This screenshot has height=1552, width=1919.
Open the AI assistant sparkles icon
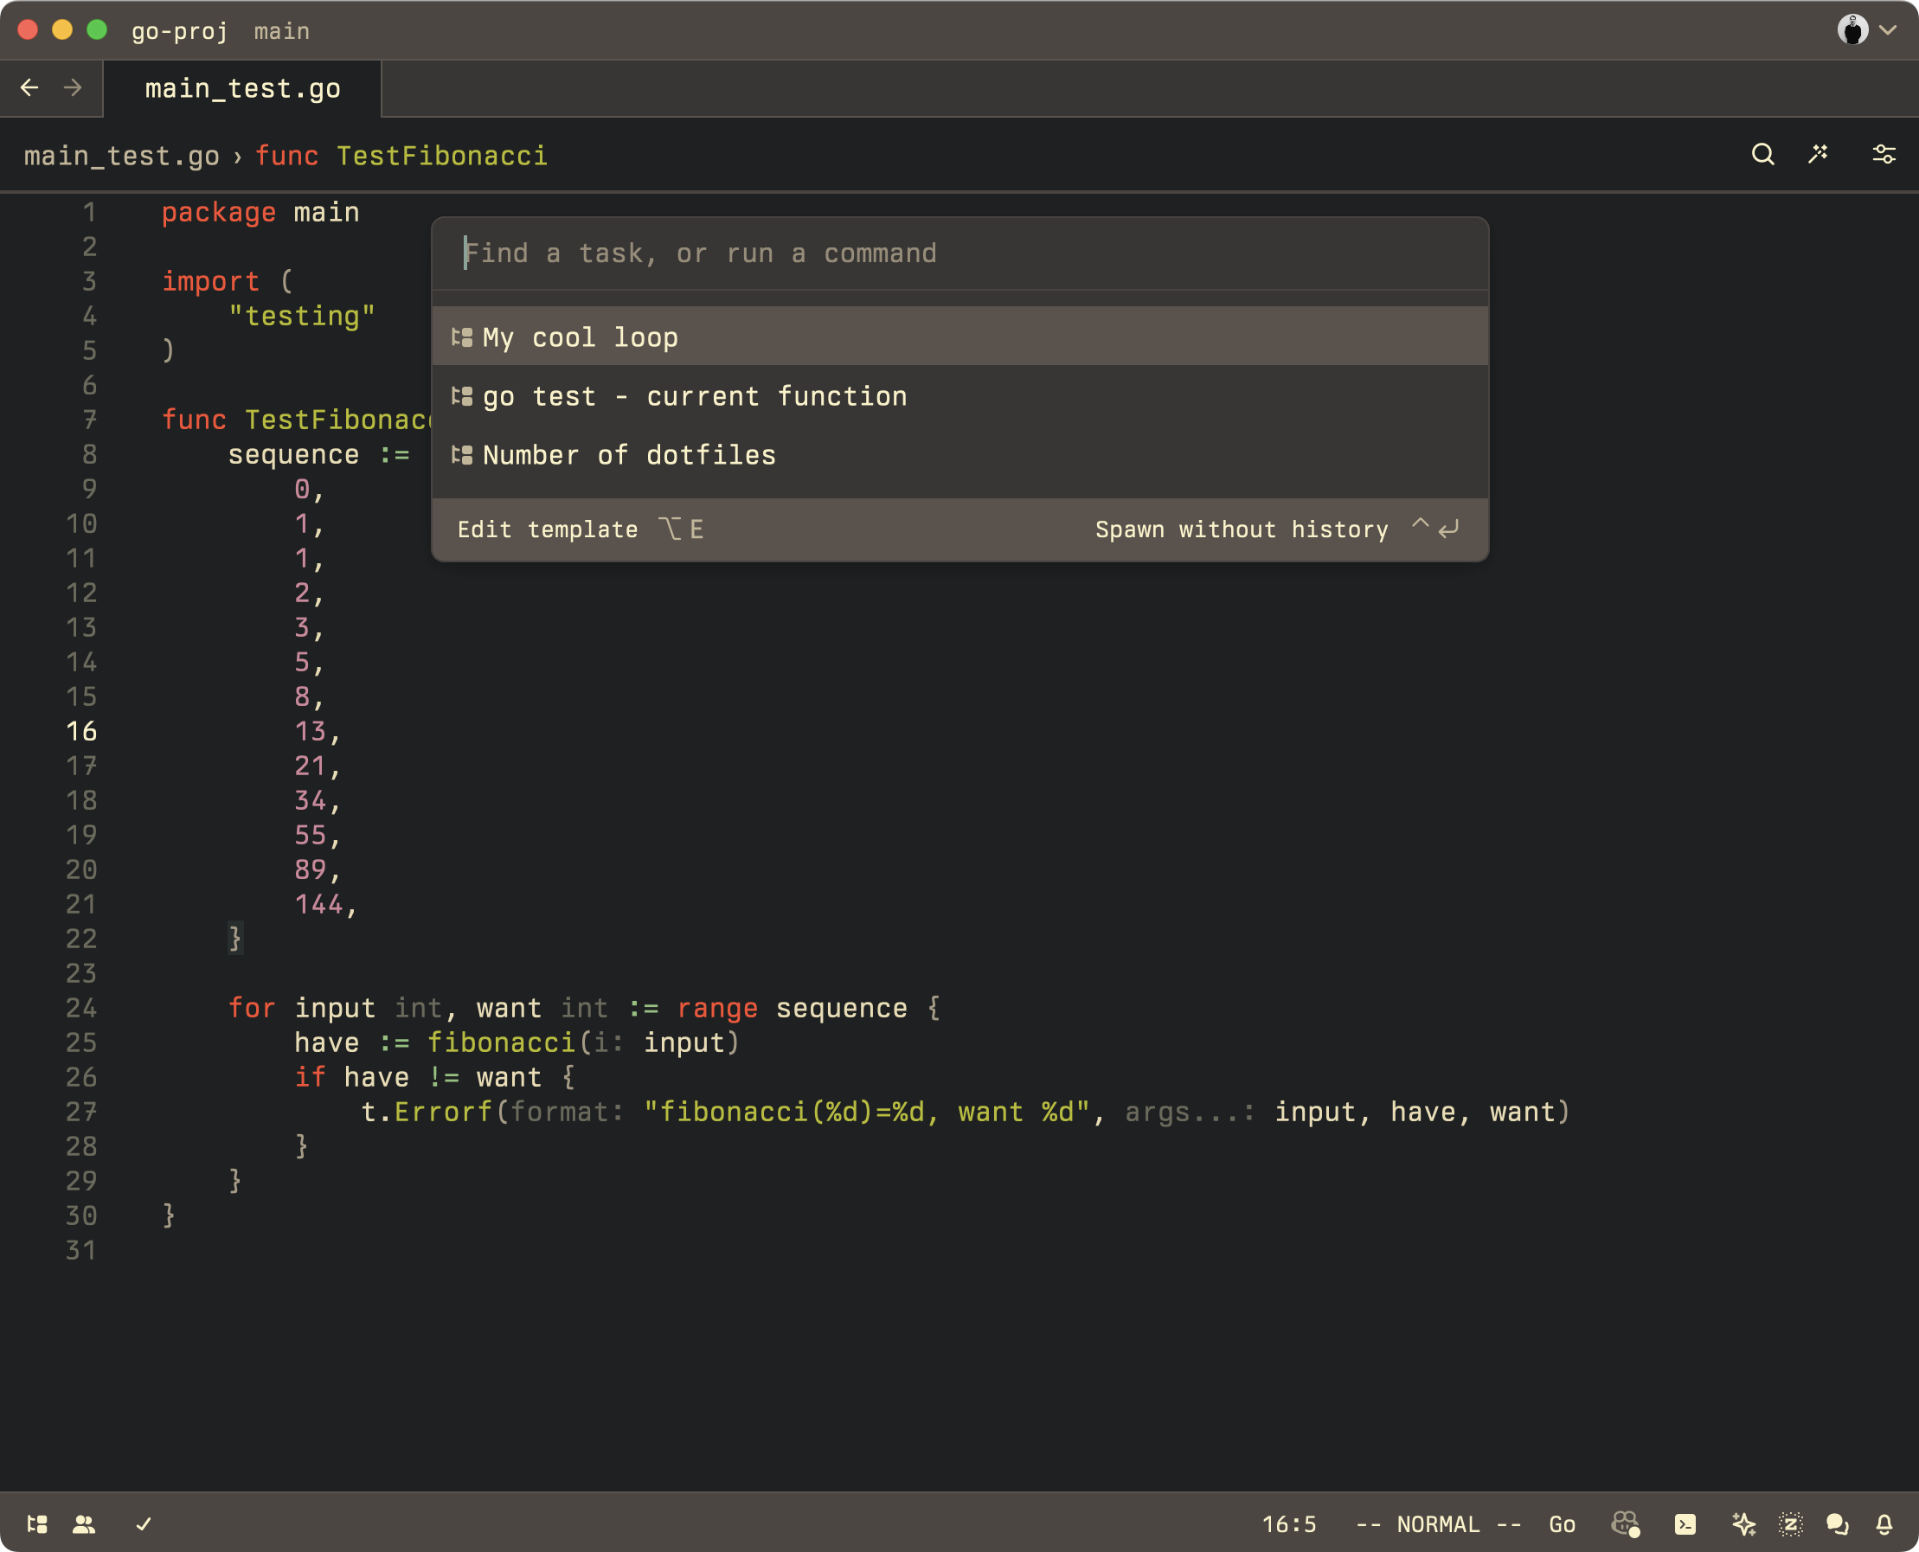(1743, 1524)
